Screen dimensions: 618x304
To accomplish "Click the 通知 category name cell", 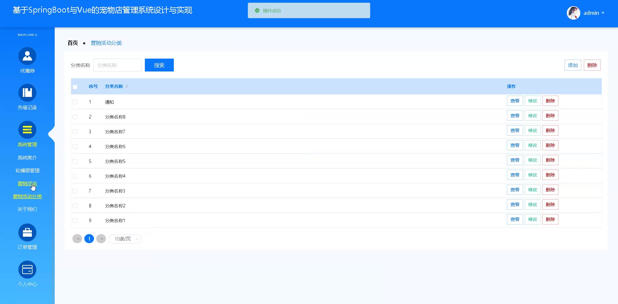I will 109,102.
